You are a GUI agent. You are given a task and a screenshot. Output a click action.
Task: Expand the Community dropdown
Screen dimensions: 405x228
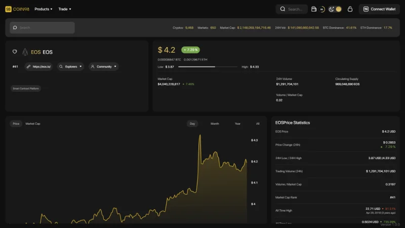pyautogui.click(x=104, y=67)
